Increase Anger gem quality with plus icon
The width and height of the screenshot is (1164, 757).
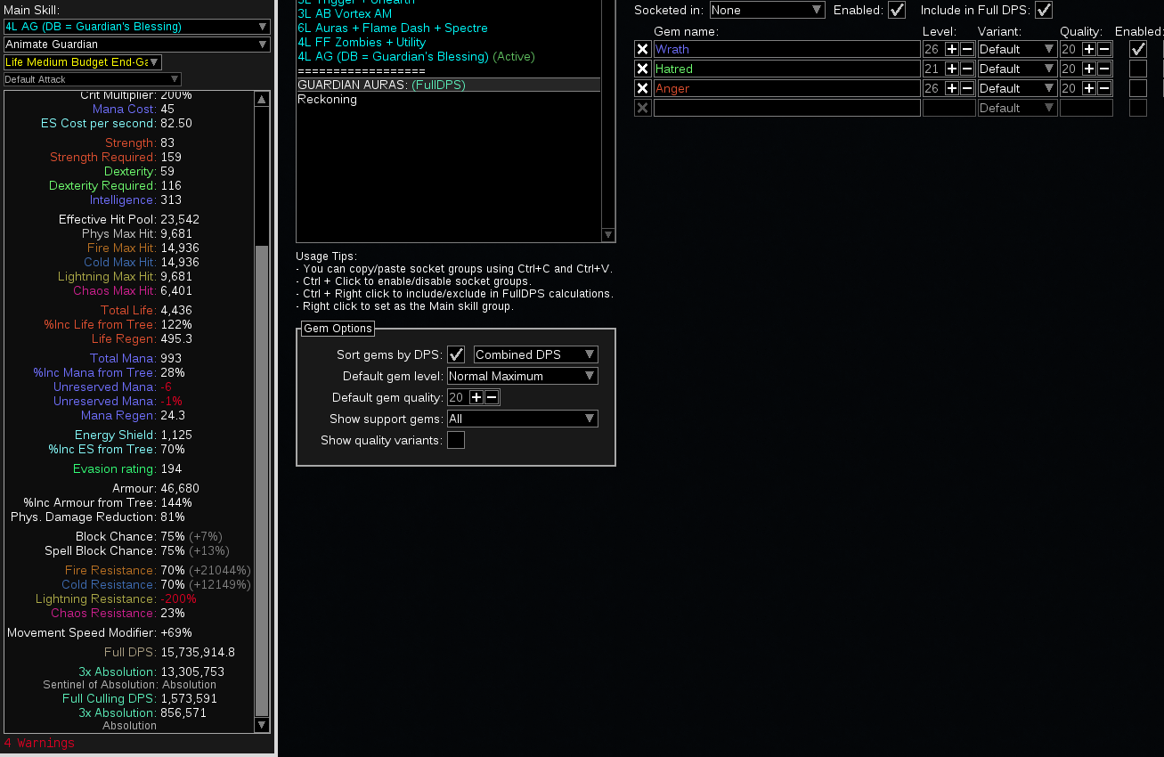click(x=1091, y=88)
